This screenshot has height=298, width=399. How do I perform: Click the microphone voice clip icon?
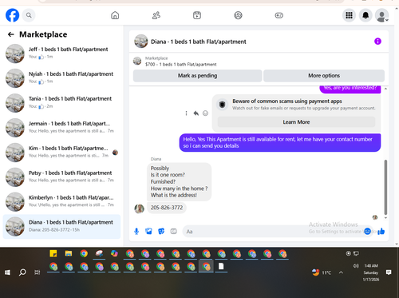[136, 231]
